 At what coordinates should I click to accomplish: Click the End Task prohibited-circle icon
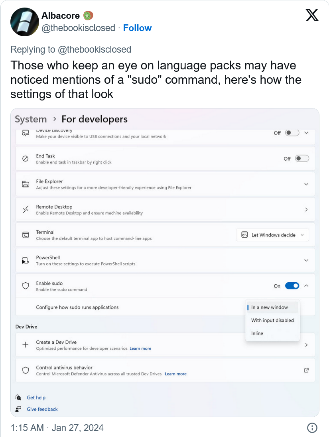coord(26,159)
